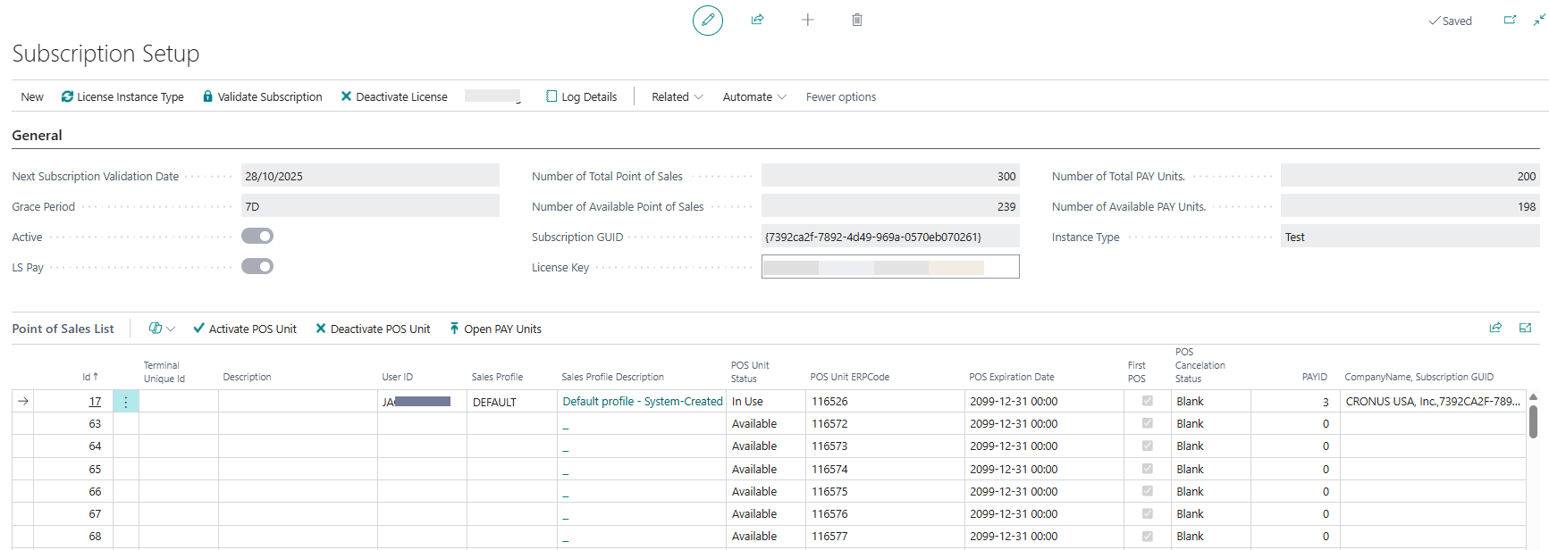Click the pencil edit icon at top
This screenshot has width=1549, height=550.
point(707,20)
